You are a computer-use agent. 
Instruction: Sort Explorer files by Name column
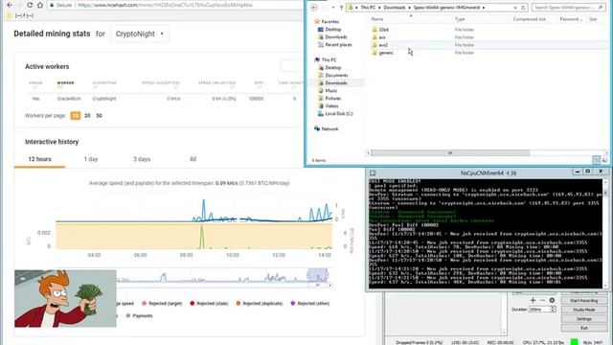[x=377, y=19]
